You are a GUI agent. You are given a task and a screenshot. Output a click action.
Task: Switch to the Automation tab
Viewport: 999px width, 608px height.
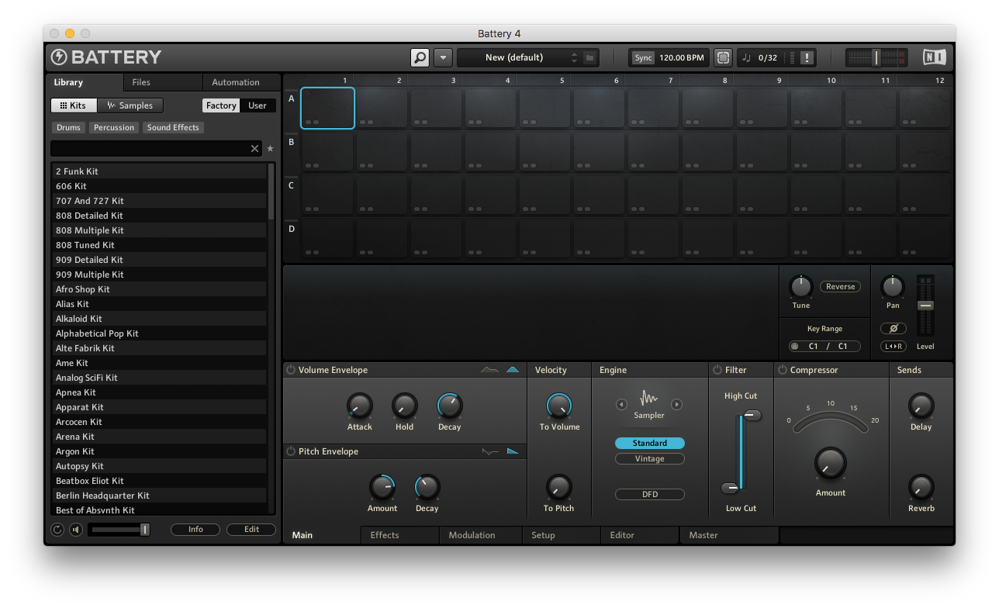click(x=241, y=82)
